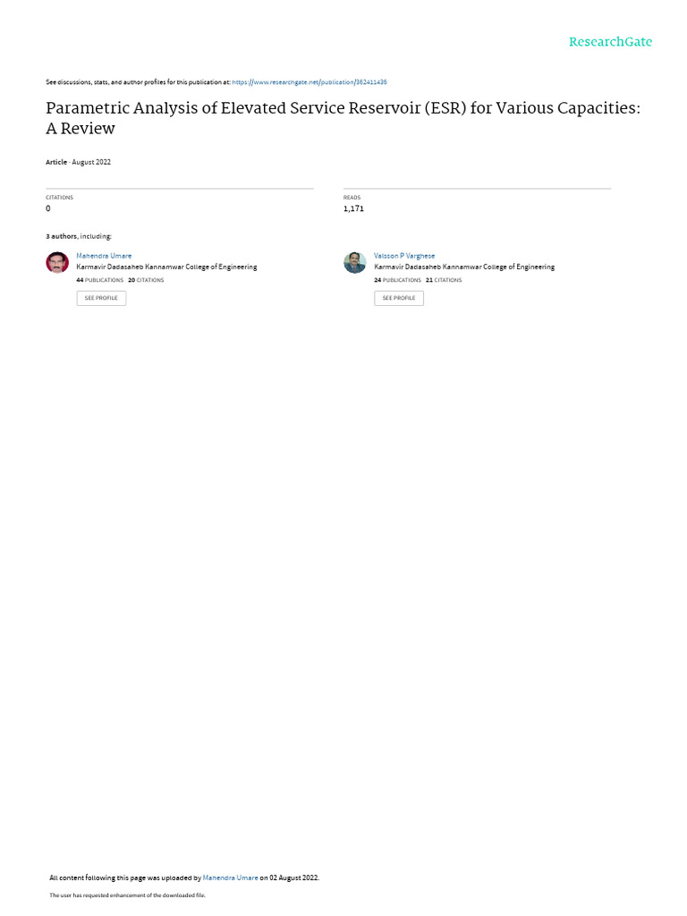Screen dimensions: 687x916
Task: Click the Mahendra Umare author name link
Action: point(104,256)
